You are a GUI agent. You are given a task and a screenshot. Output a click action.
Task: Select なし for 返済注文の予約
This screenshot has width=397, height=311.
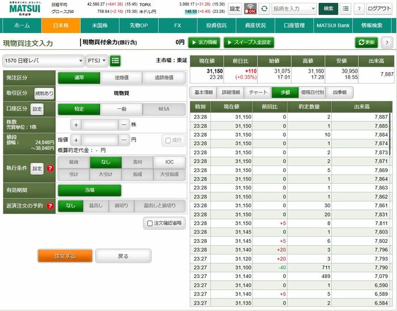coord(71,205)
